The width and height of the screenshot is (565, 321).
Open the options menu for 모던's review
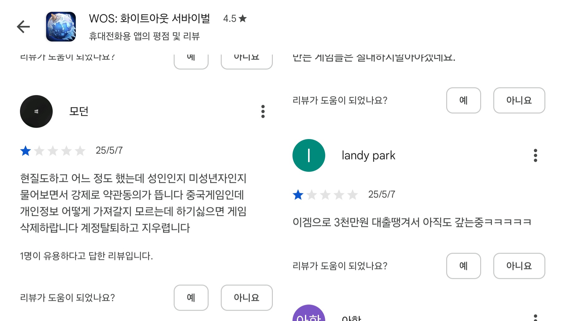(x=263, y=111)
